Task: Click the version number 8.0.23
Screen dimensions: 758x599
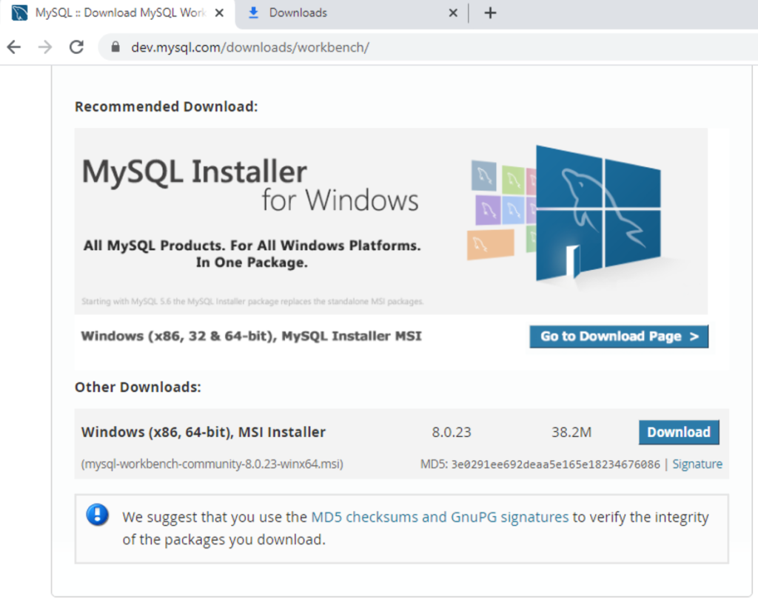Action: pyautogui.click(x=451, y=433)
